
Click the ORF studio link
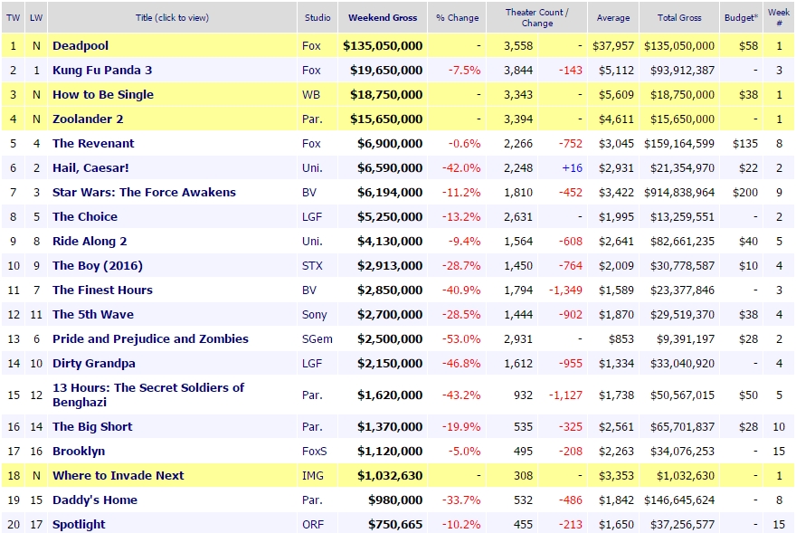click(x=313, y=524)
